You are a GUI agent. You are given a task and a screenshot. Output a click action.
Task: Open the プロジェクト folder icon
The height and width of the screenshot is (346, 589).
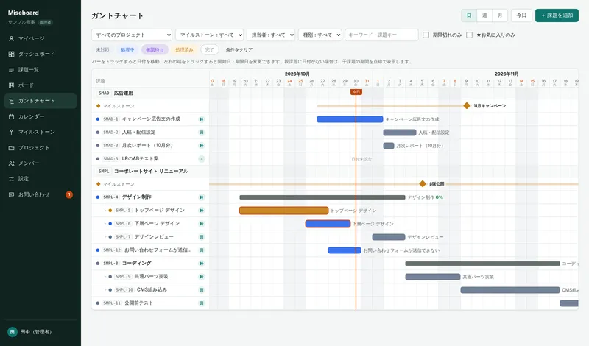11,148
